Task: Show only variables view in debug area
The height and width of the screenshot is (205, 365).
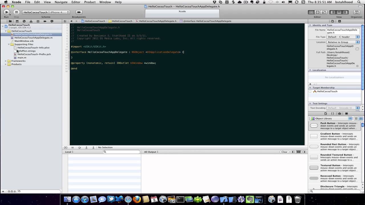Action: [x=293, y=152]
